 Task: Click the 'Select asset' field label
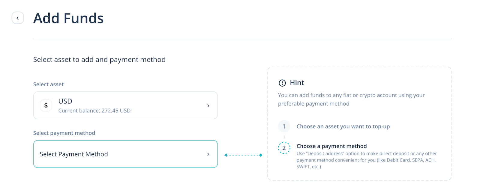[48, 85]
